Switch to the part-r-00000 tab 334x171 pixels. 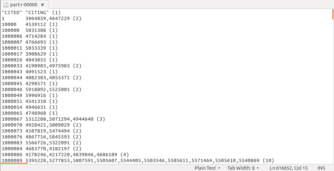tap(23, 5)
